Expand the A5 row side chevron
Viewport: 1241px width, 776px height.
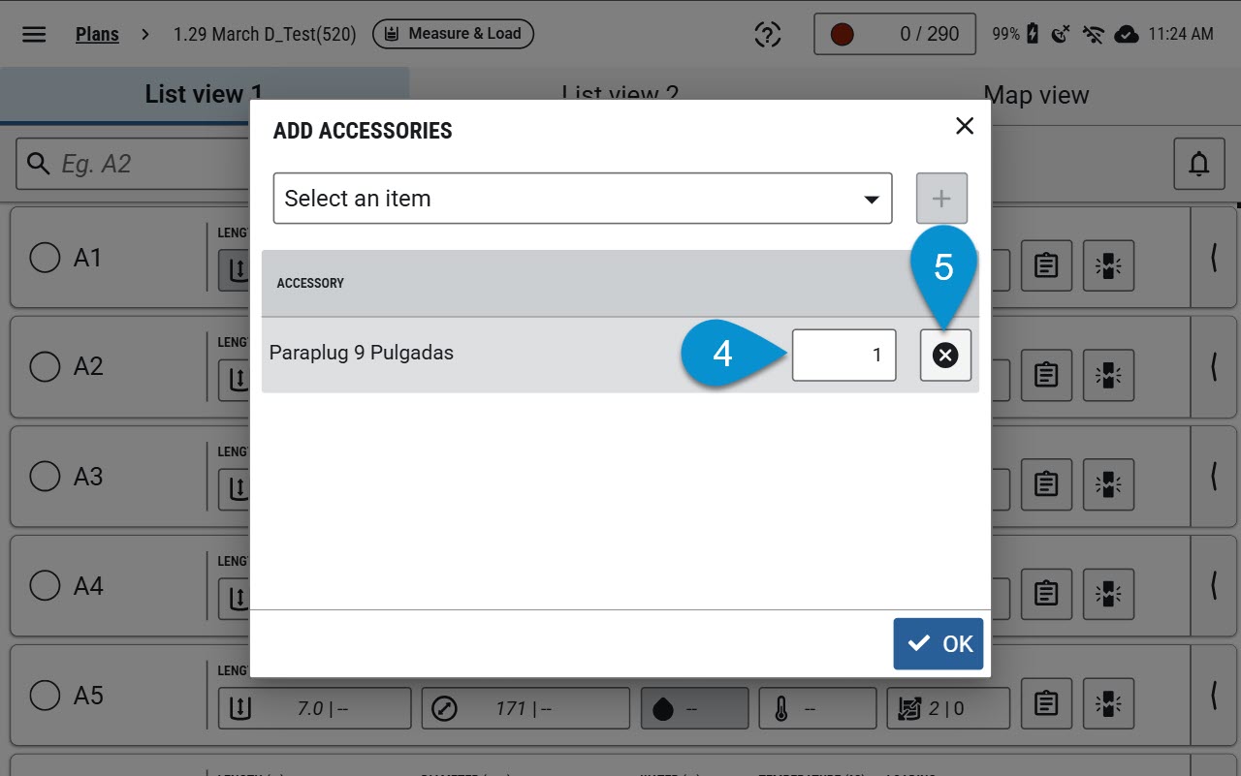click(x=1214, y=695)
